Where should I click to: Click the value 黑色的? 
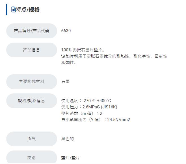pyautogui.click(x=68, y=139)
